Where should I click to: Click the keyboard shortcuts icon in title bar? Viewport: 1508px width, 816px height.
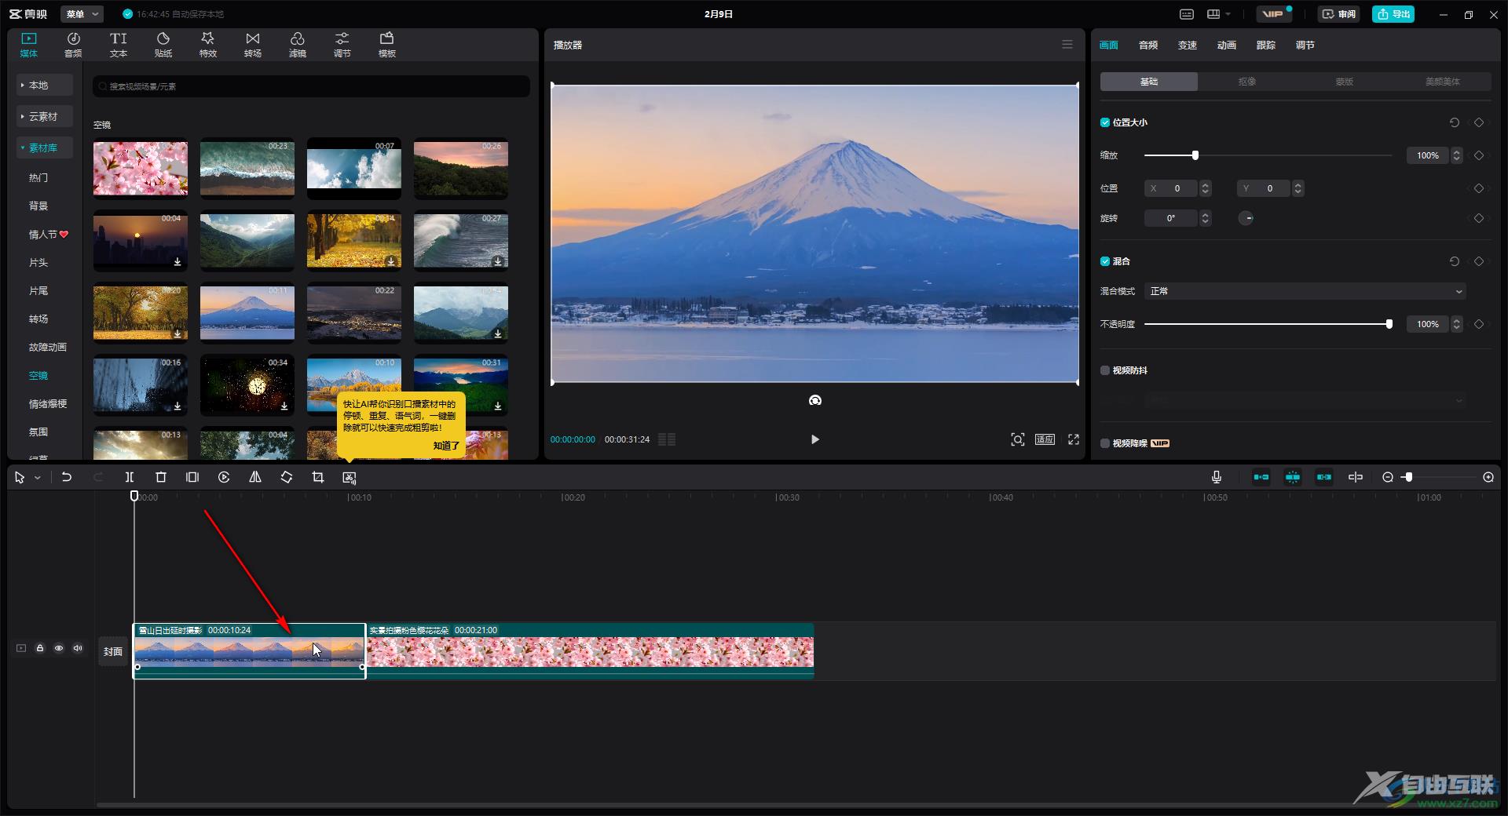click(x=1187, y=14)
